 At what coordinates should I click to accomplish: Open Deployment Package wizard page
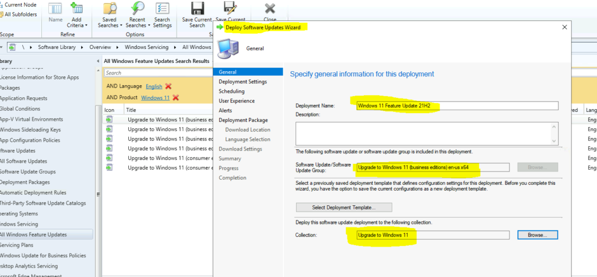[243, 120]
